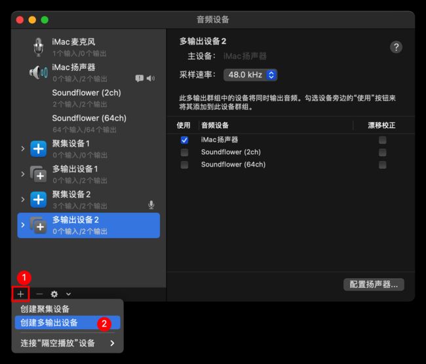Click iMac扬声器 name in the table
This screenshot has height=364, width=426.
220,140
